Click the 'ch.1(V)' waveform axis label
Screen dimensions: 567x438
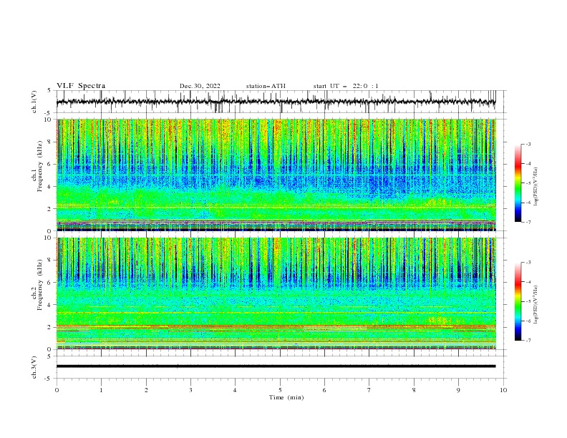(x=34, y=102)
